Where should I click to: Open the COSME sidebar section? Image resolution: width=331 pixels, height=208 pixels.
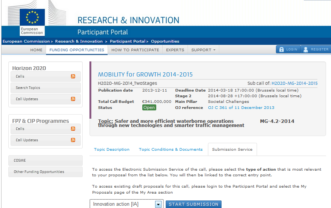point(45,161)
